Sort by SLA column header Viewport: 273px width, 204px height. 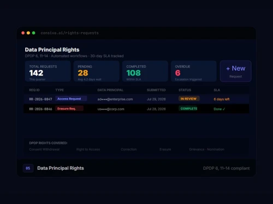coord(217,90)
